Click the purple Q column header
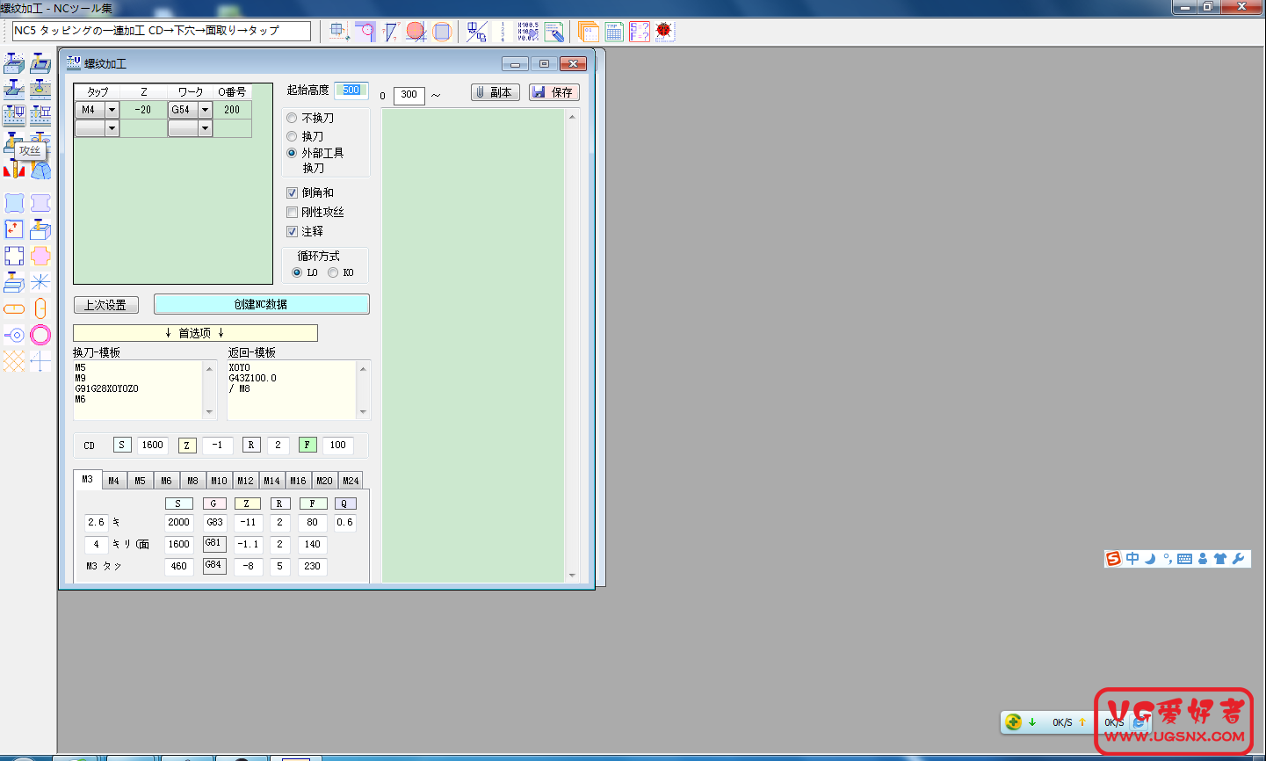 tap(344, 504)
